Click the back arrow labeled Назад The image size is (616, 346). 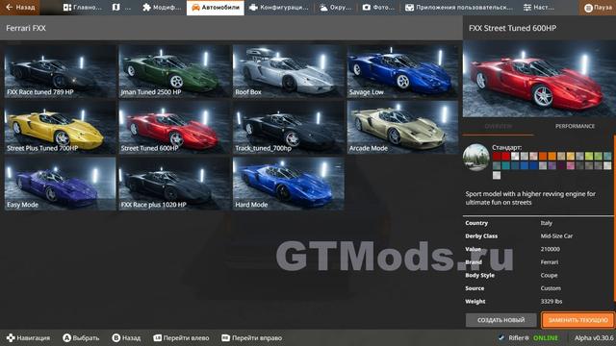19,7
